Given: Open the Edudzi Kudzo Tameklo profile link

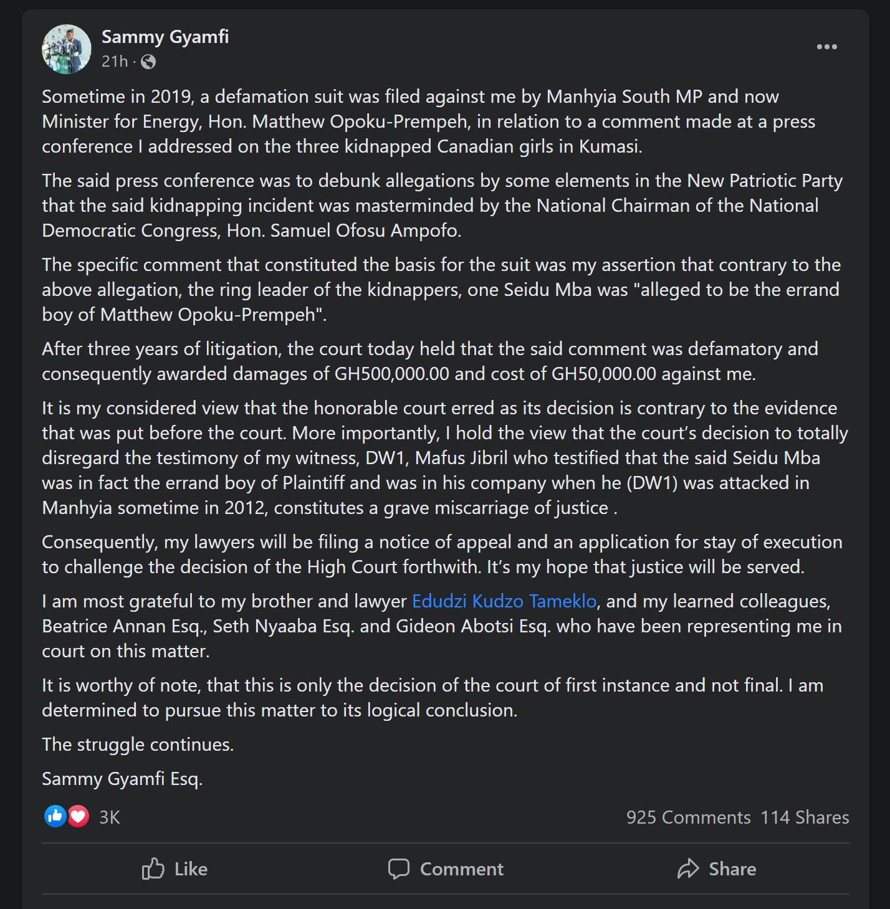Looking at the screenshot, I should [504, 601].
